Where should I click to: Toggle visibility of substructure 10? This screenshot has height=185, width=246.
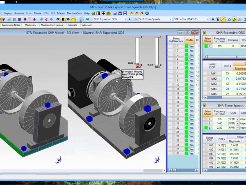pos(189,84)
